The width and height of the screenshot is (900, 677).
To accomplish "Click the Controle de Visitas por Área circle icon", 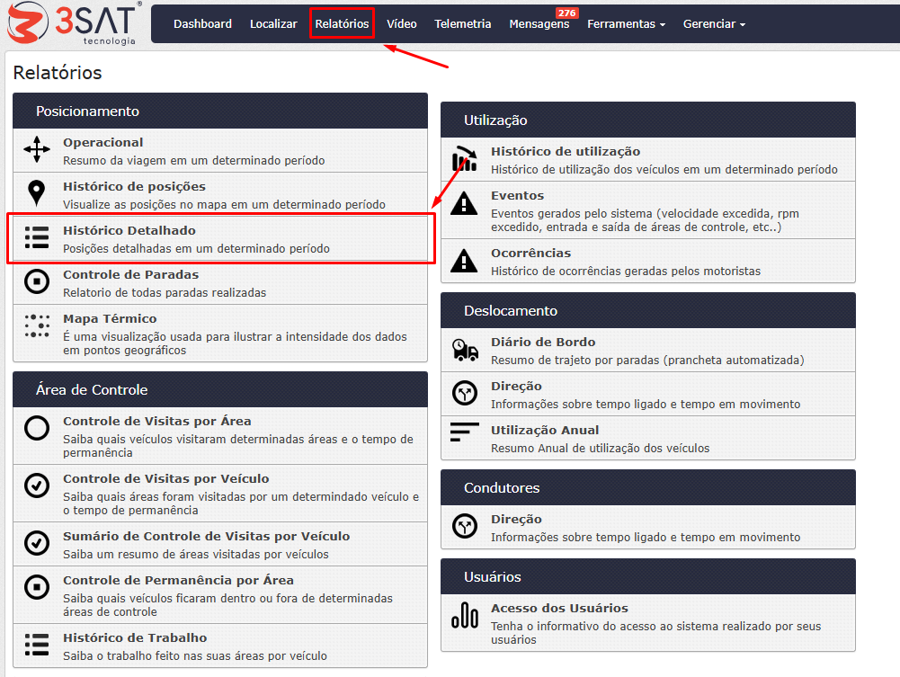I will 37,429.
